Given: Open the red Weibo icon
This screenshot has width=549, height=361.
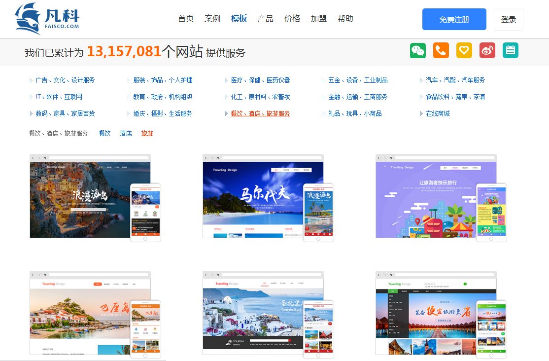Looking at the screenshot, I should [487, 50].
